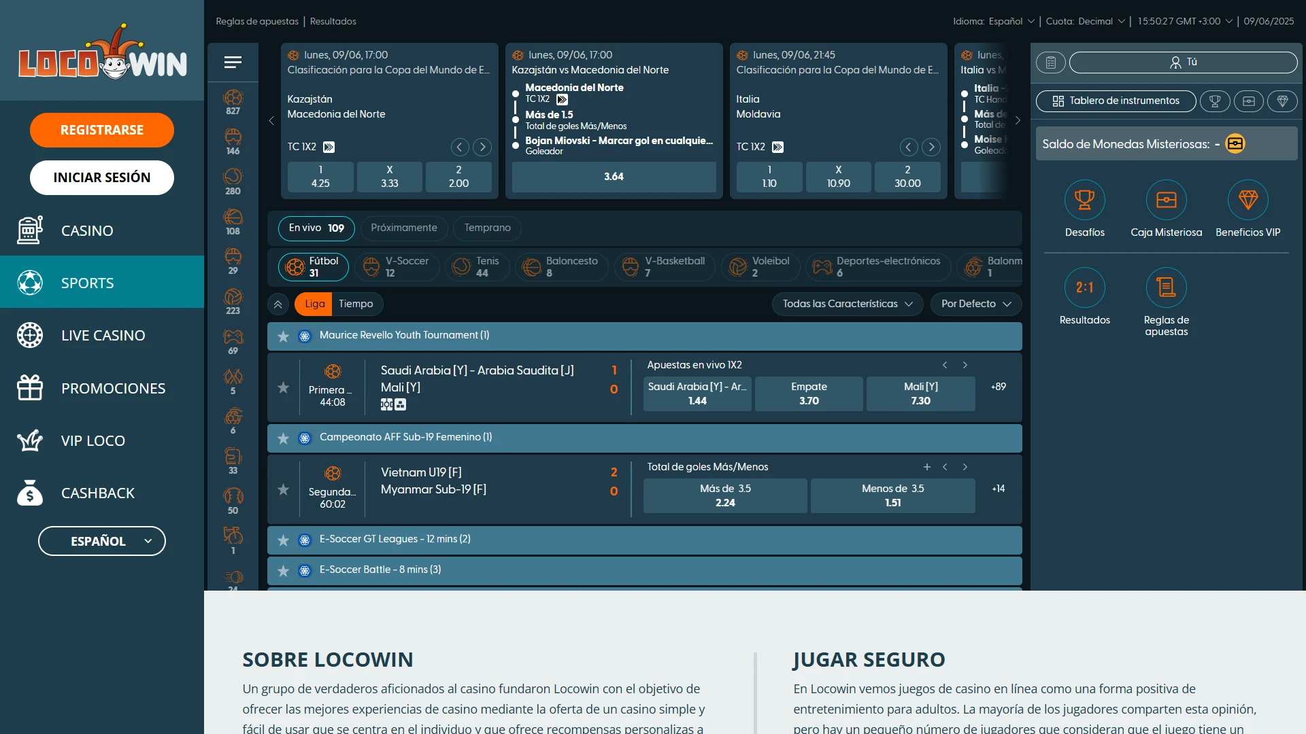The image size is (1306, 734).
Task: Select the combined bet odds 3.64
Action: coord(614,177)
